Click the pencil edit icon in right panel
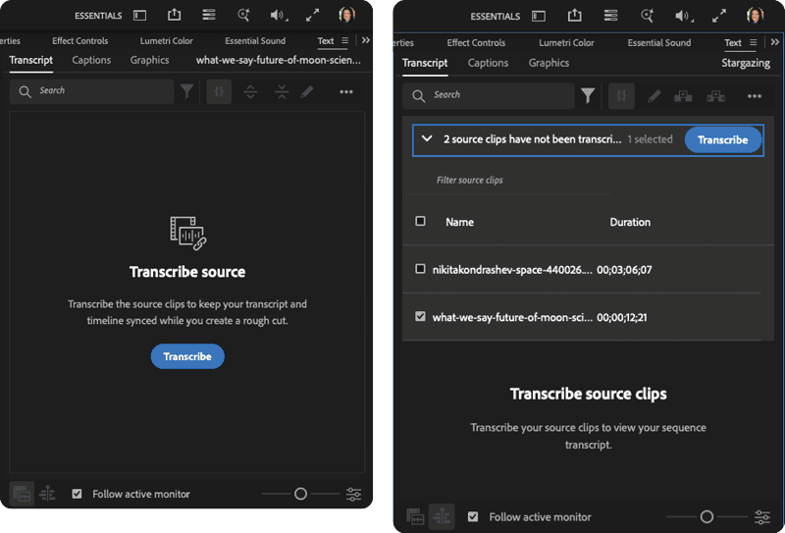 pos(654,95)
